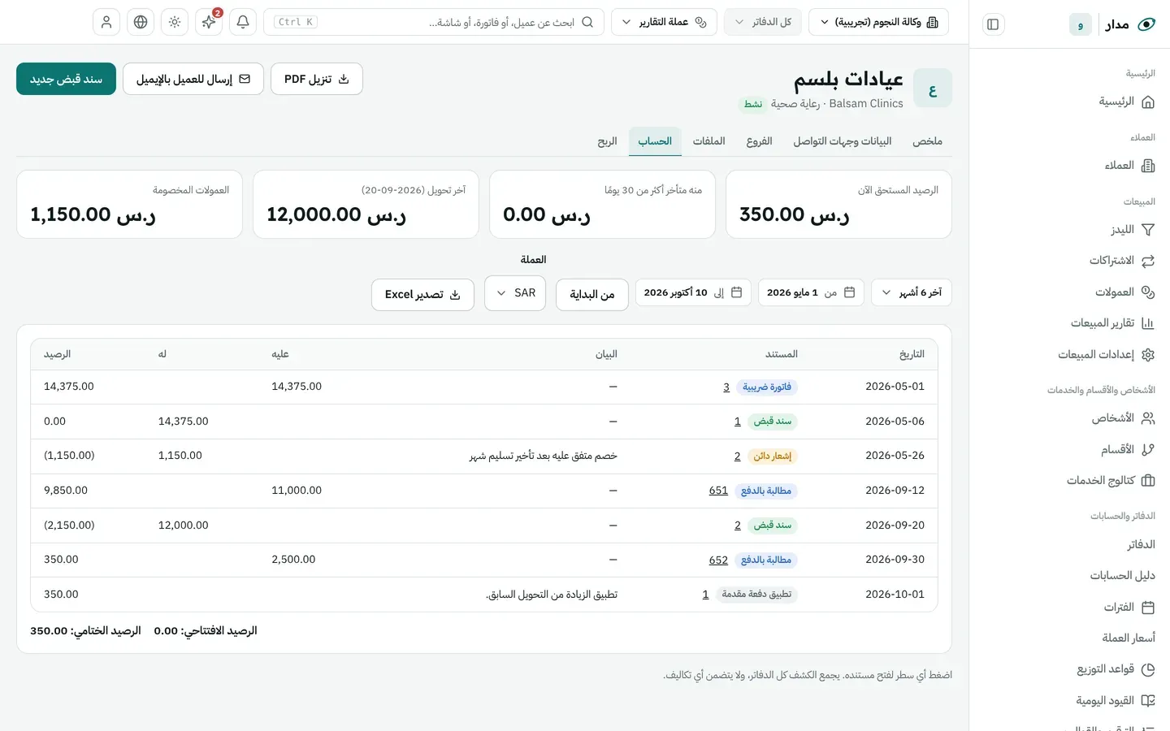Switch to the الربح tab

click(x=607, y=141)
